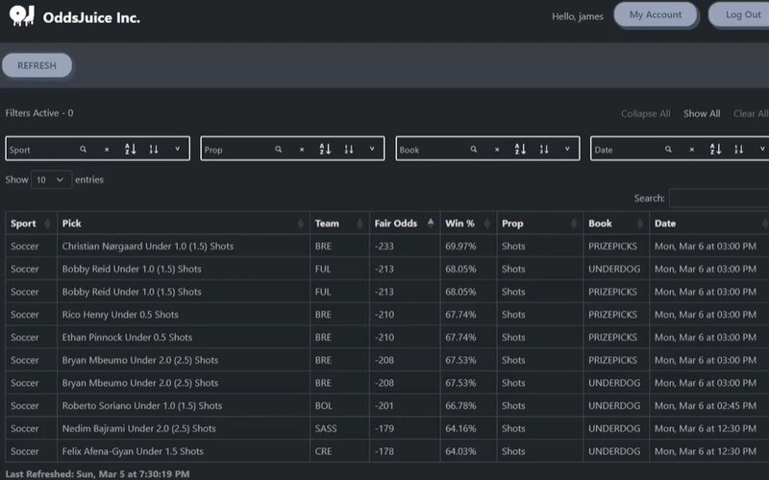This screenshot has width=769, height=480.
Task: Open My Account
Action: coord(656,14)
